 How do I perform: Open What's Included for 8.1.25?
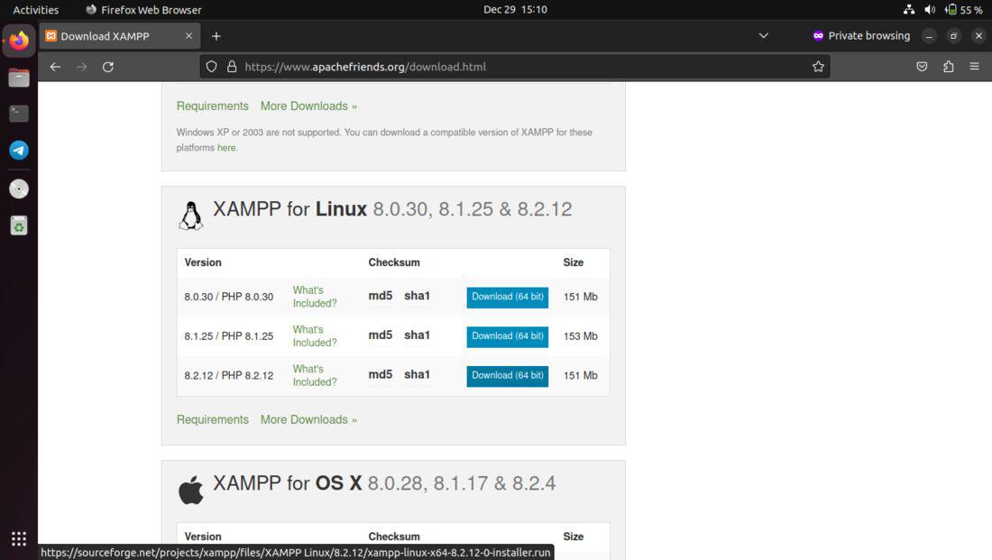click(x=315, y=336)
